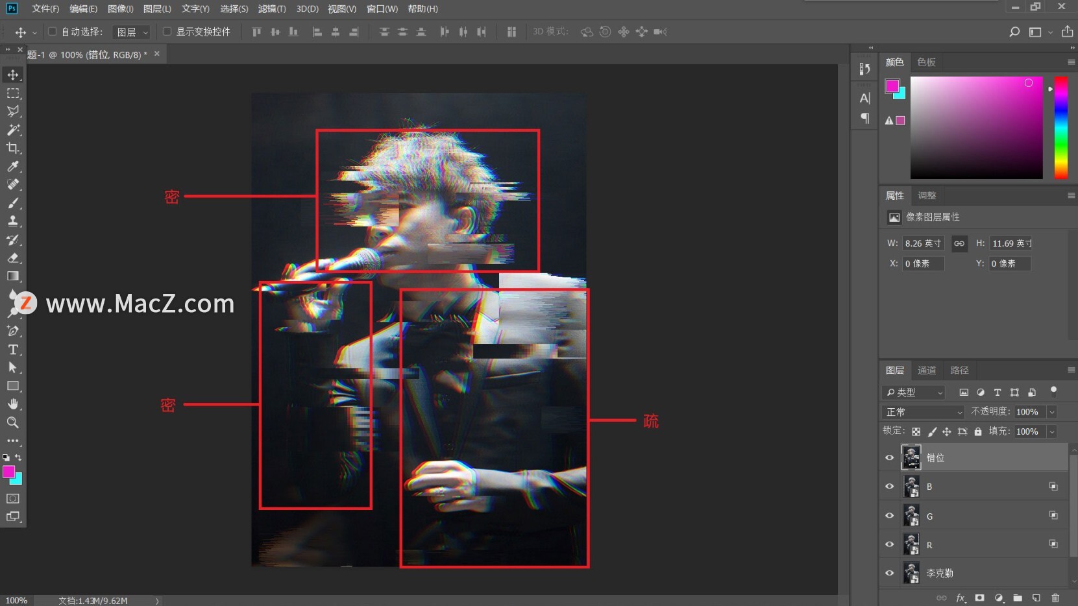Select the Pen tool
1078x606 pixels.
coord(13,331)
